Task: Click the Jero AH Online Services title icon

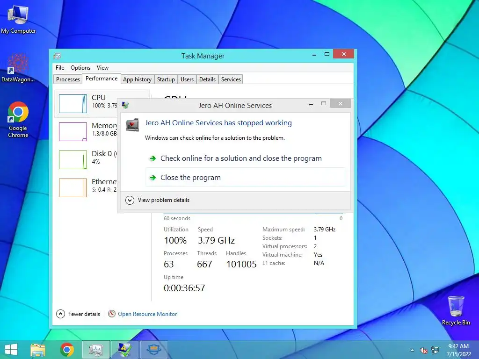Action: (125, 105)
